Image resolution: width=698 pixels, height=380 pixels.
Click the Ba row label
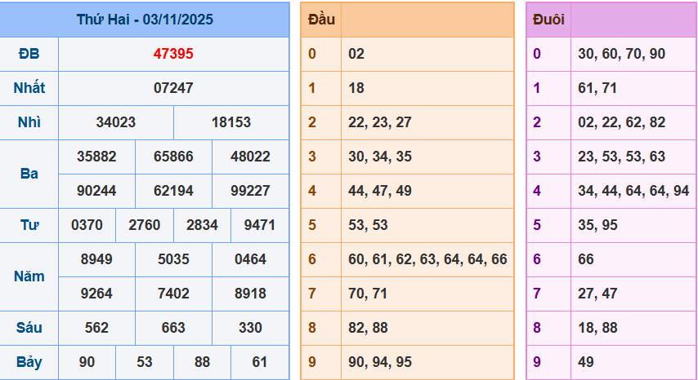29,174
